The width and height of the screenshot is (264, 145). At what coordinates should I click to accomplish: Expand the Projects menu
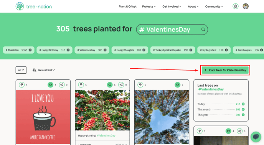149,7
